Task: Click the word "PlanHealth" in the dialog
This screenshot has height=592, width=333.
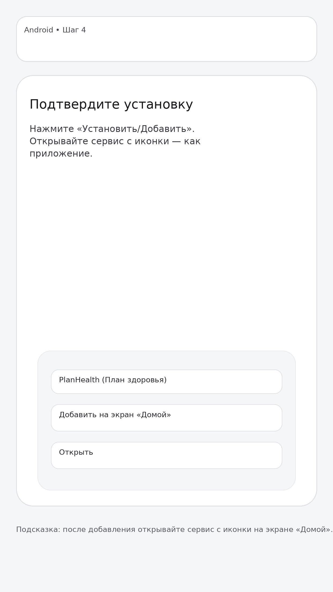Action: (x=79, y=380)
